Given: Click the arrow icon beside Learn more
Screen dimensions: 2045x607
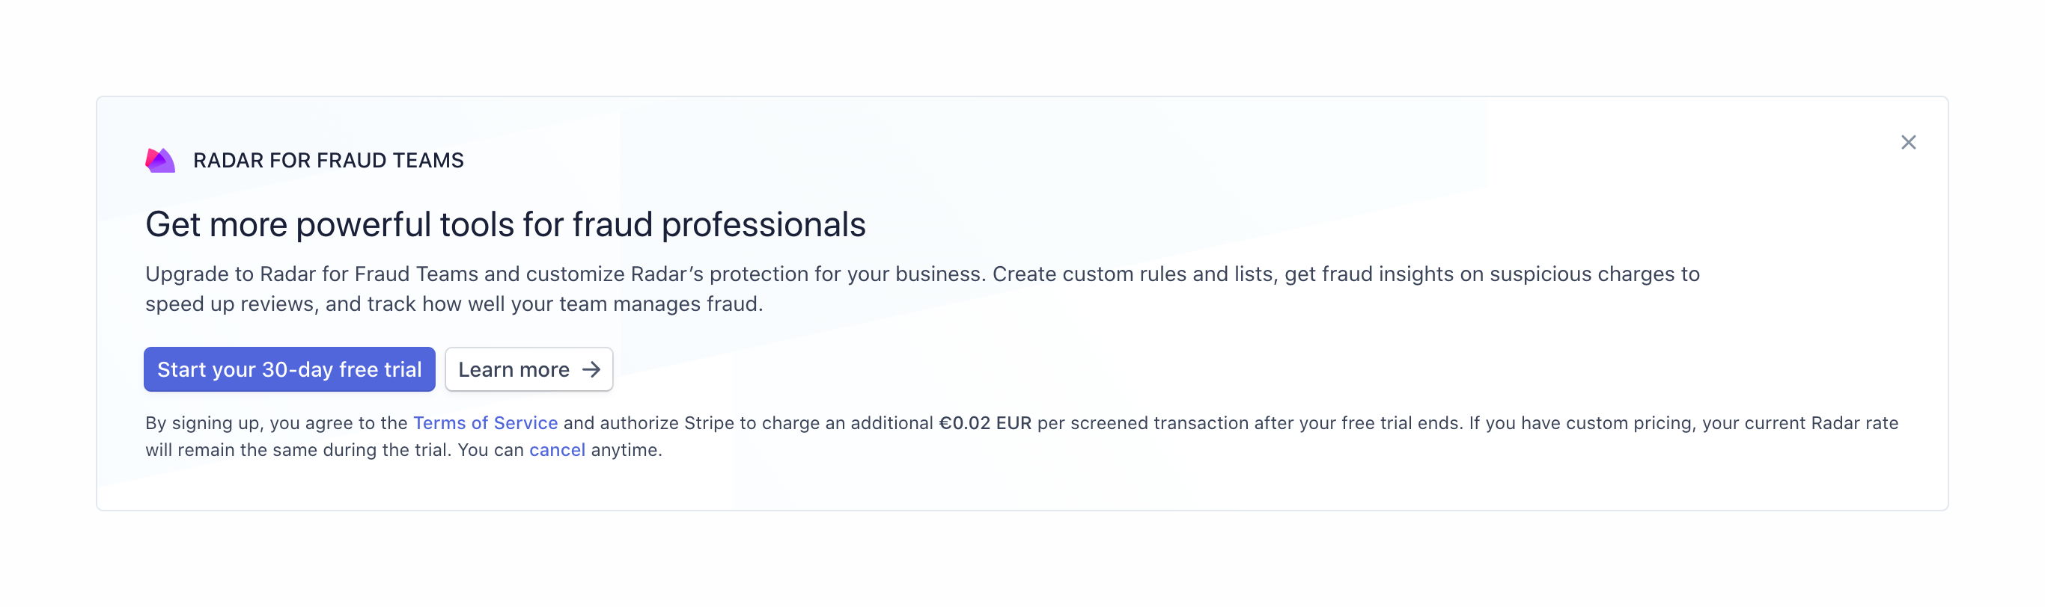Looking at the screenshot, I should (591, 370).
